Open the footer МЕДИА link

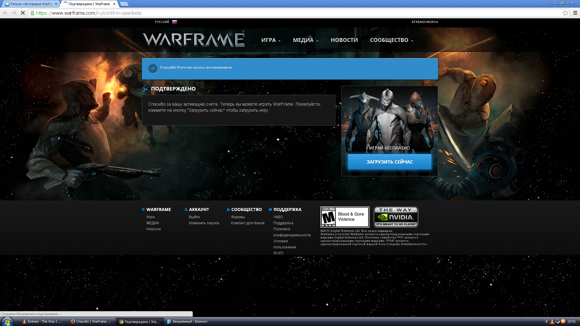tap(153, 223)
